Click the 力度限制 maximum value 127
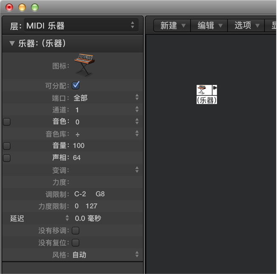The width and height of the screenshot is (277, 274). pos(91,206)
